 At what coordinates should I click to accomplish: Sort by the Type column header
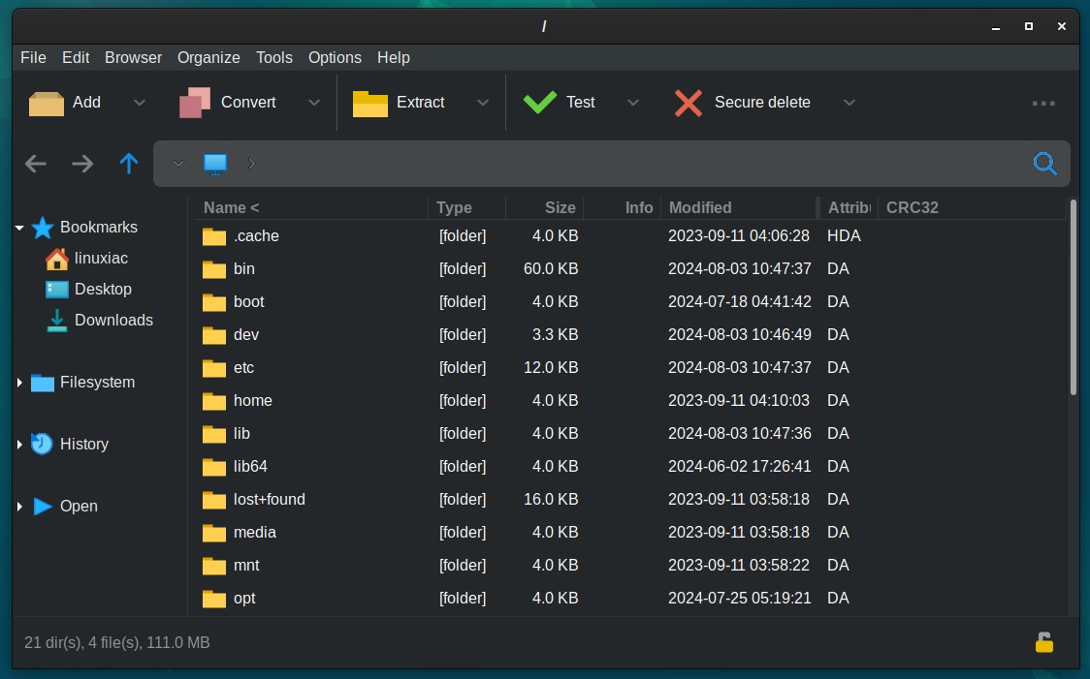pos(466,207)
